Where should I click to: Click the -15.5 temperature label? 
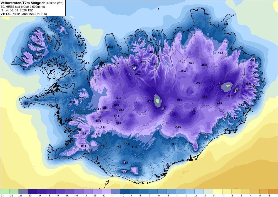point(191,63)
